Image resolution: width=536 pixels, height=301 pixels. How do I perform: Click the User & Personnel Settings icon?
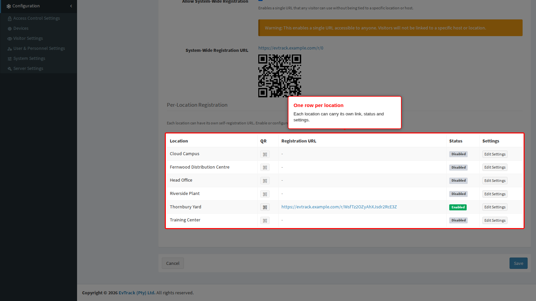tap(10, 48)
